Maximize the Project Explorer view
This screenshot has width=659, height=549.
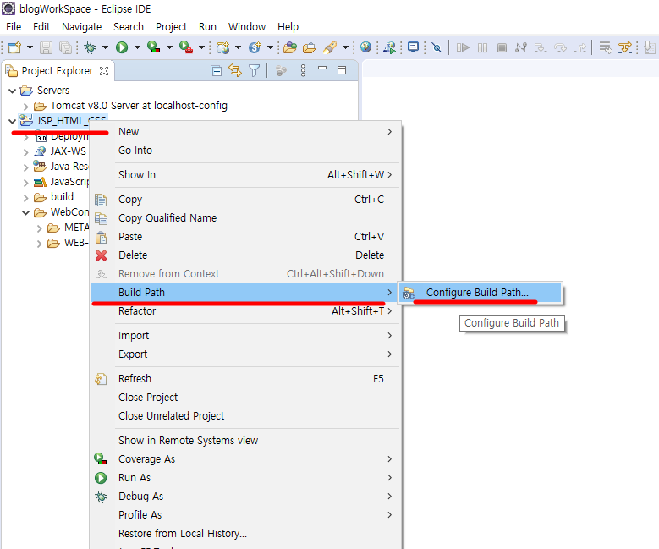342,70
